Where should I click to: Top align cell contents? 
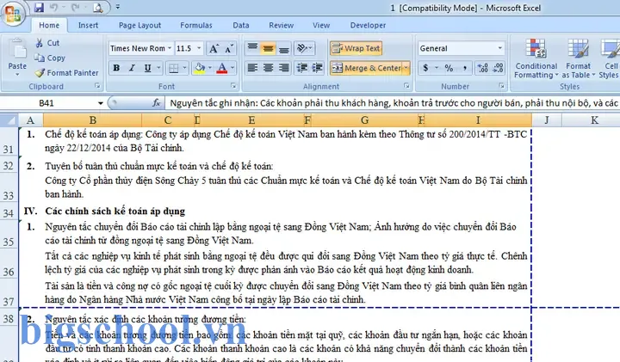(252, 48)
